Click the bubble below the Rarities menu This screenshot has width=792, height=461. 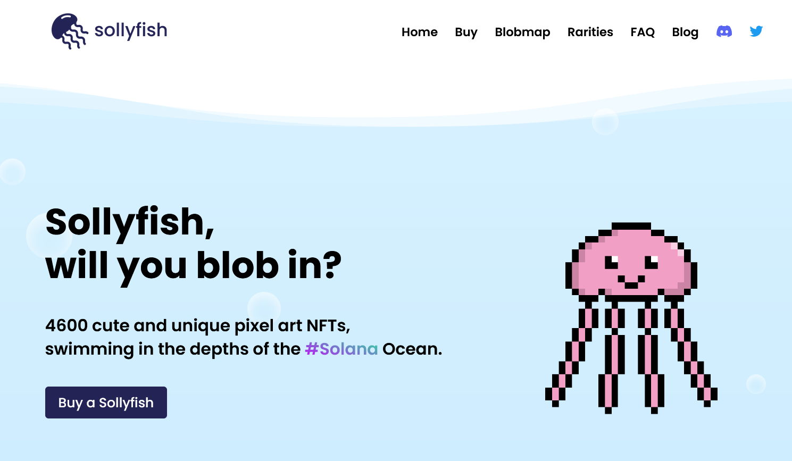click(x=605, y=122)
